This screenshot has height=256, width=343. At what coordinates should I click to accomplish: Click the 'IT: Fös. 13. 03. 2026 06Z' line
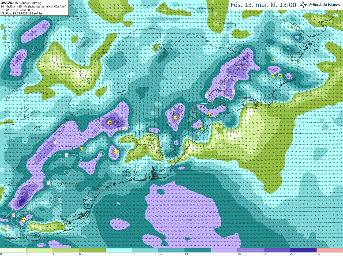[17, 10]
